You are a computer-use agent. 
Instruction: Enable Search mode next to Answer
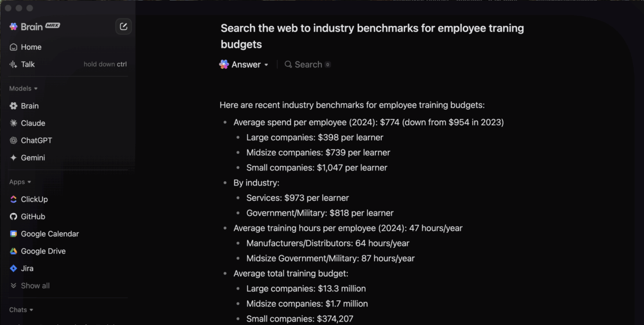tap(307, 64)
